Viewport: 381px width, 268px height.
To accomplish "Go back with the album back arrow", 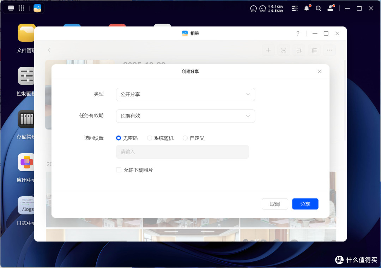I will (x=49, y=50).
